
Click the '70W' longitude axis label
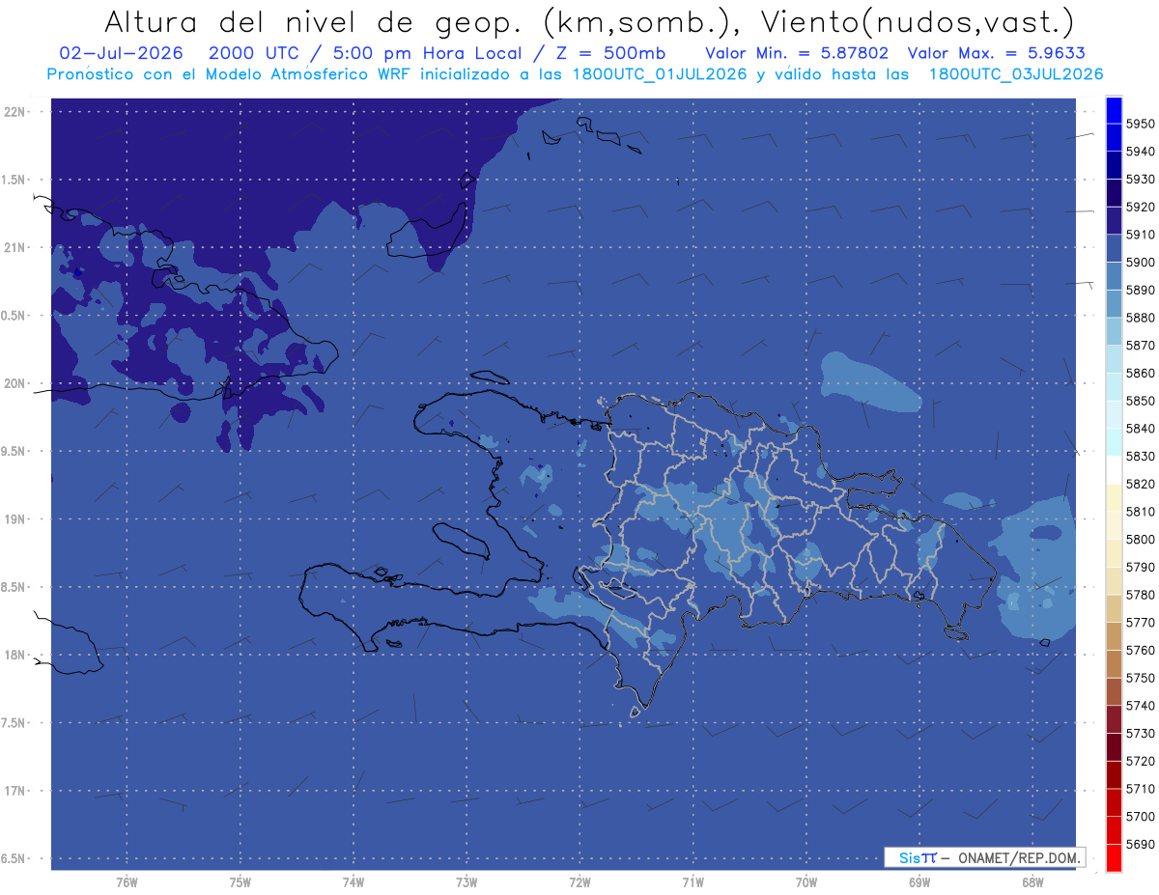pos(806,882)
